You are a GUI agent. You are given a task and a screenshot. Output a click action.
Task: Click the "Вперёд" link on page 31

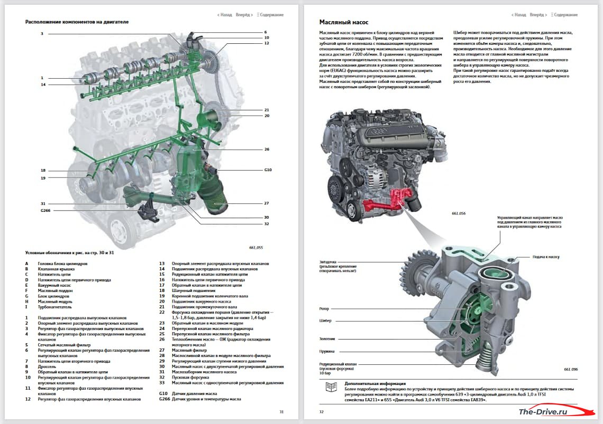pos(244,15)
